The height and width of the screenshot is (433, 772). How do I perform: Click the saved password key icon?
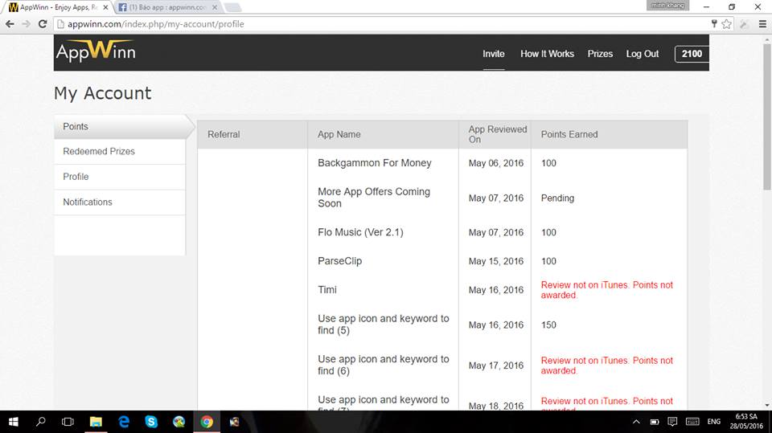point(714,23)
